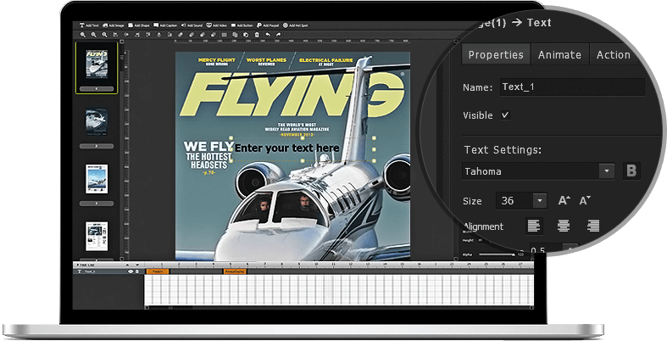The height and width of the screenshot is (341, 667).
Task: Increase font size with the A-up icon
Action: pyautogui.click(x=564, y=200)
